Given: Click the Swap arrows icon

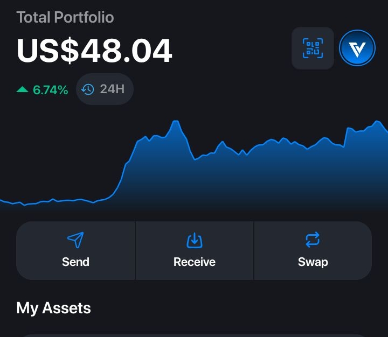Looking at the screenshot, I should 313,240.
